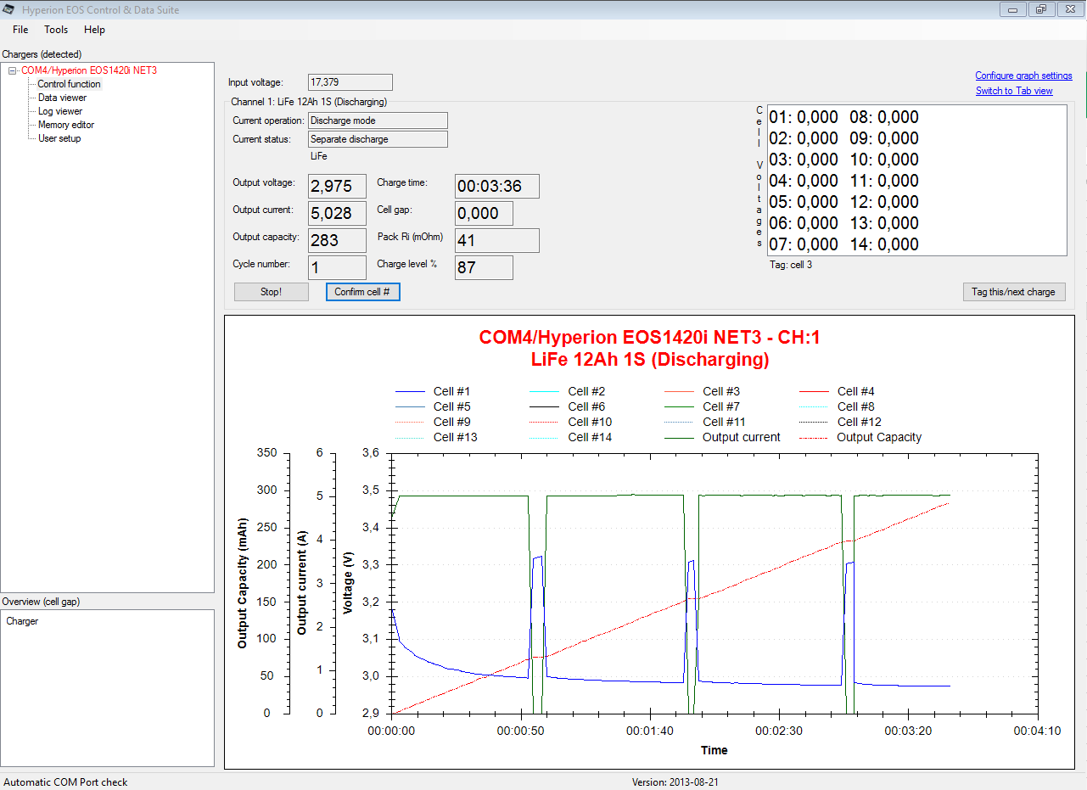Open the Tools menu
This screenshot has width=1087, height=790.
(x=56, y=30)
